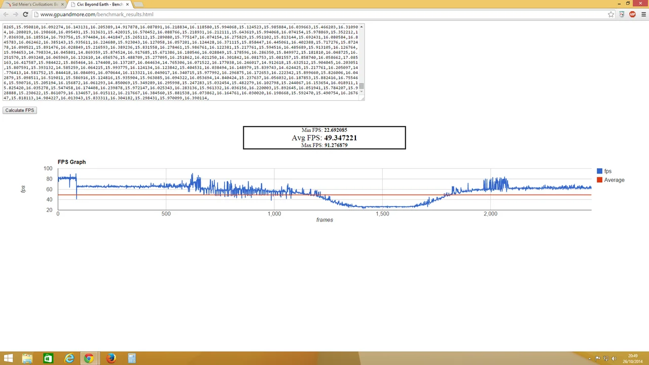The width and height of the screenshot is (649, 365).
Task: Click text area scroll-up arrow
Action: point(362,26)
